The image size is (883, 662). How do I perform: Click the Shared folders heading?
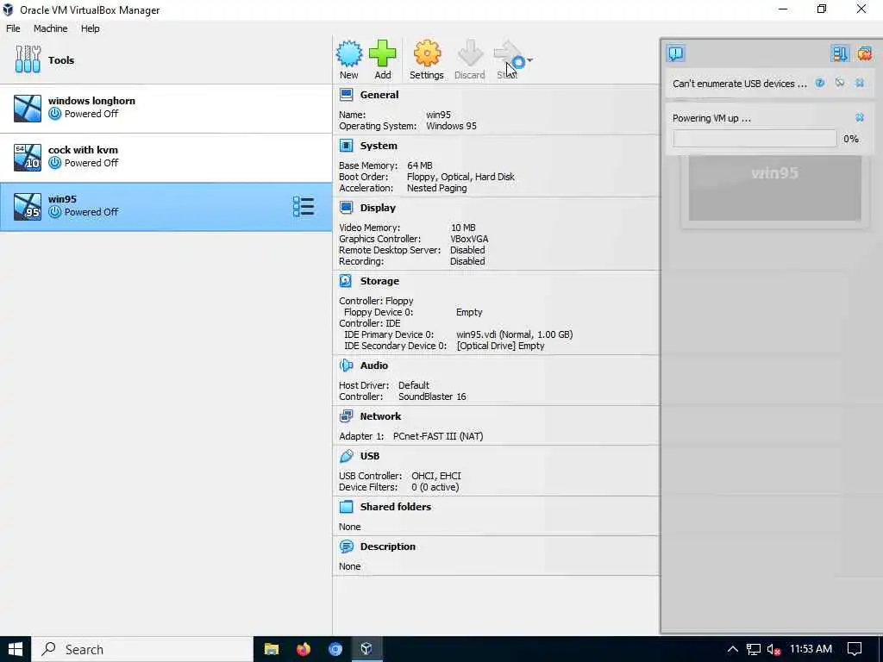click(x=395, y=507)
